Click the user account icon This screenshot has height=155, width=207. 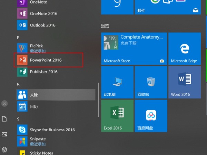(4, 103)
